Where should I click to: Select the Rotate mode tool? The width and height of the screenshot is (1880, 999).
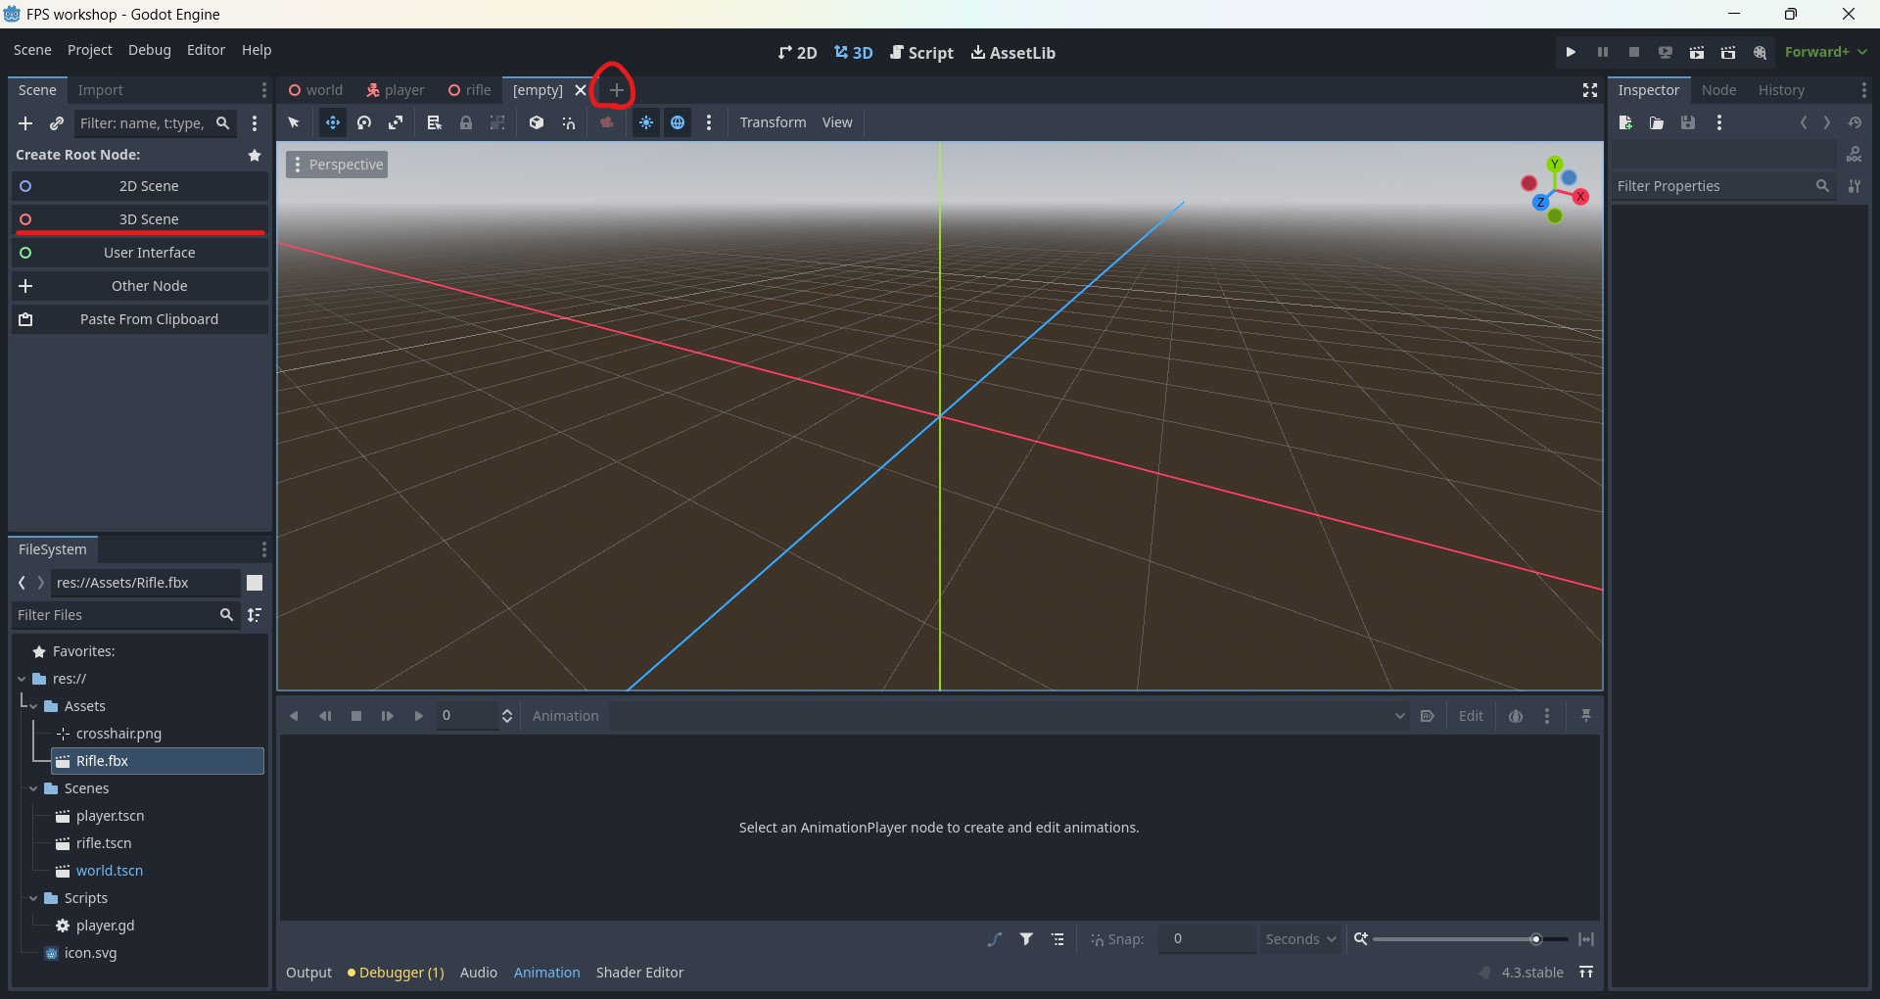pyautogui.click(x=364, y=122)
